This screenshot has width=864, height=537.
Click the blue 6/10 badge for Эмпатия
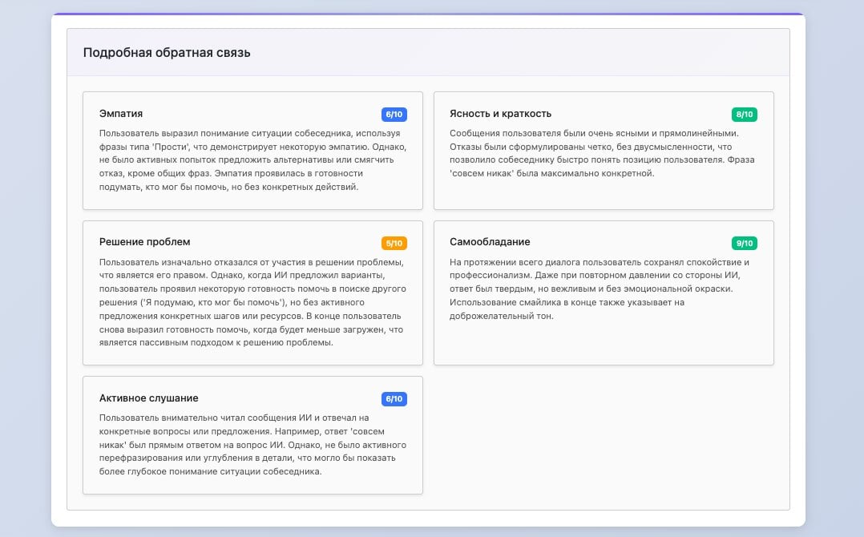coord(394,115)
